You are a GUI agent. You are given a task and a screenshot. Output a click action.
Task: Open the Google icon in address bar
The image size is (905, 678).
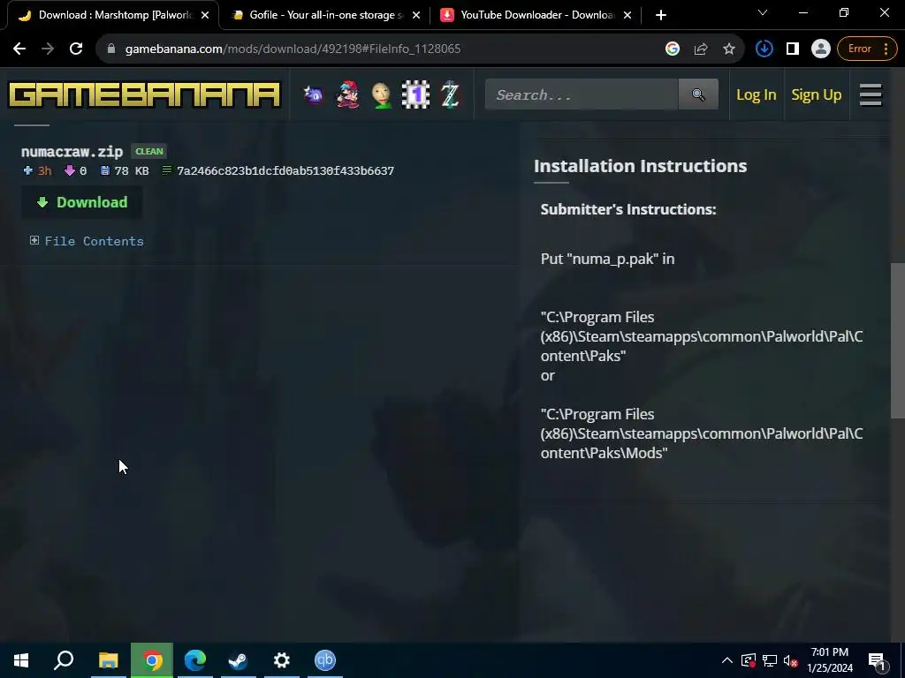pos(673,49)
